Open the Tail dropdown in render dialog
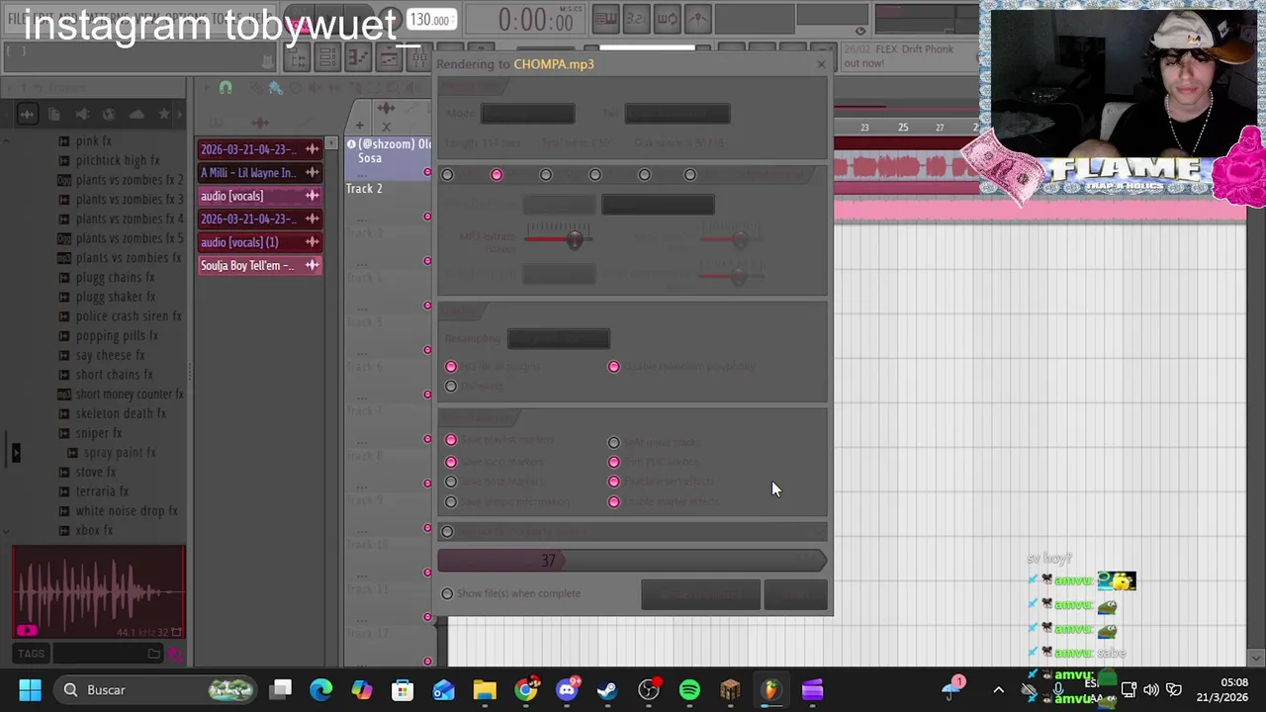Screen dimensions: 1266x712 pos(678,114)
